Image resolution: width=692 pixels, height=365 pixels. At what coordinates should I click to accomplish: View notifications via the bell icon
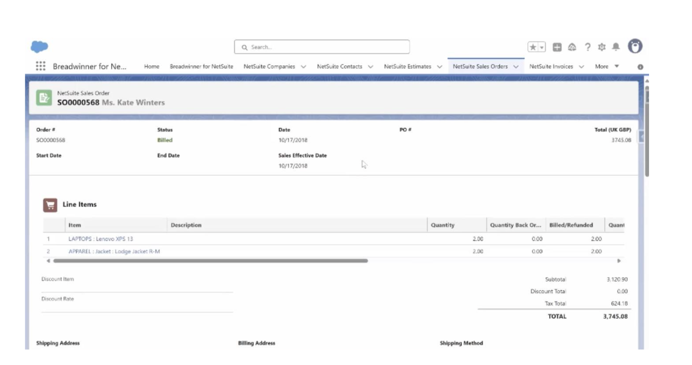616,46
